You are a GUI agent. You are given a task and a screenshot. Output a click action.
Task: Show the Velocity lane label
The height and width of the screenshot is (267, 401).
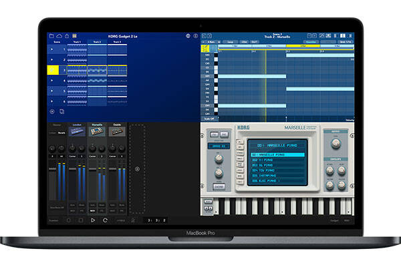coord(350,120)
